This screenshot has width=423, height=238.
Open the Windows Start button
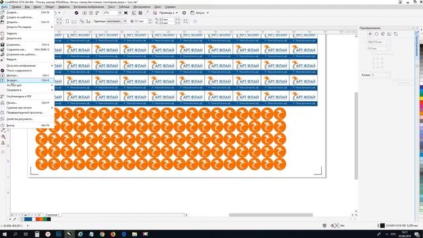point(5,234)
